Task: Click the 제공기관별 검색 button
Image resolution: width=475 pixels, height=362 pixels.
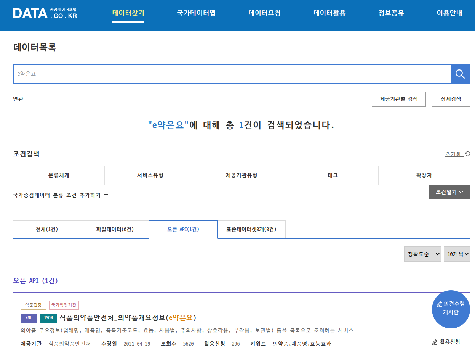Action: (x=399, y=99)
